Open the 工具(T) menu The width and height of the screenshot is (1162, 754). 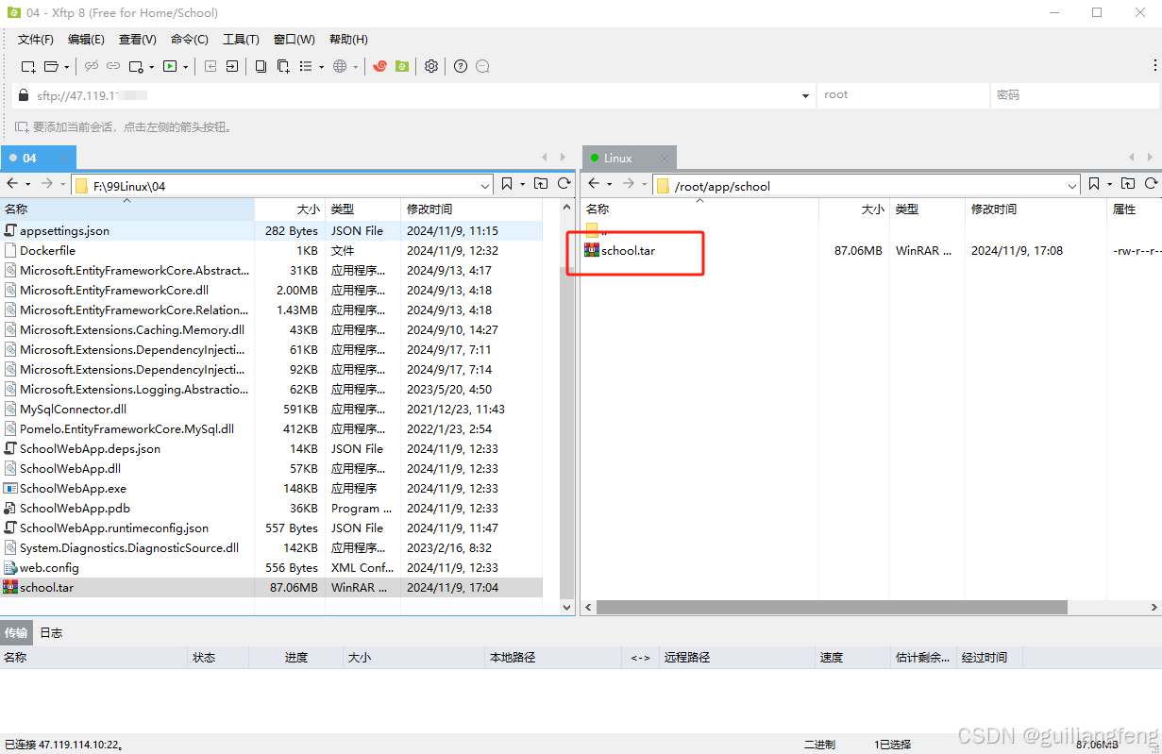tap(240, 39)
